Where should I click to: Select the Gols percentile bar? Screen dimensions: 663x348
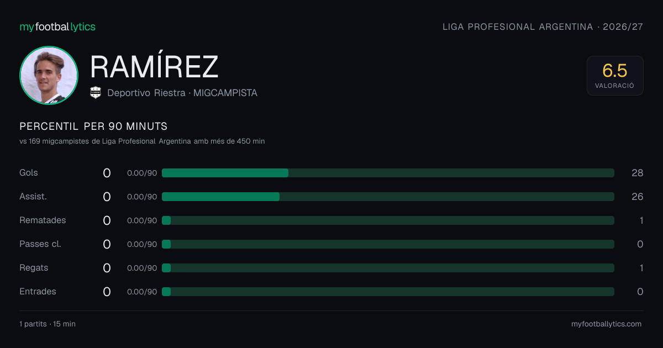tap(388, 173)
